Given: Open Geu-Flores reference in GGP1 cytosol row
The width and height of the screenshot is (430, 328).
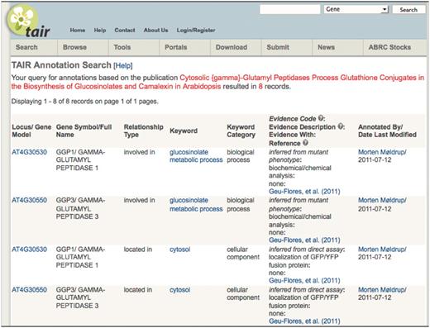Looking at the screenshot, I should (x=304, y=280).
